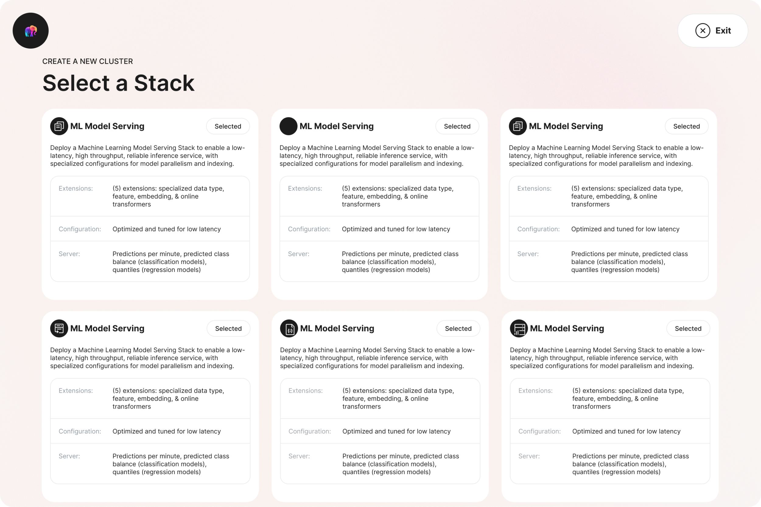Open ML Model Serving title beside code file icon
This screenshot has width=761, height=507.
(337, 328)
